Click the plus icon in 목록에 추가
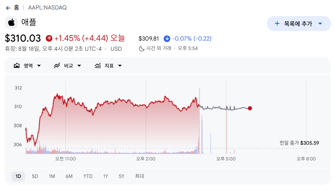This screenshot has height=190, width=335. pos(277,23)
